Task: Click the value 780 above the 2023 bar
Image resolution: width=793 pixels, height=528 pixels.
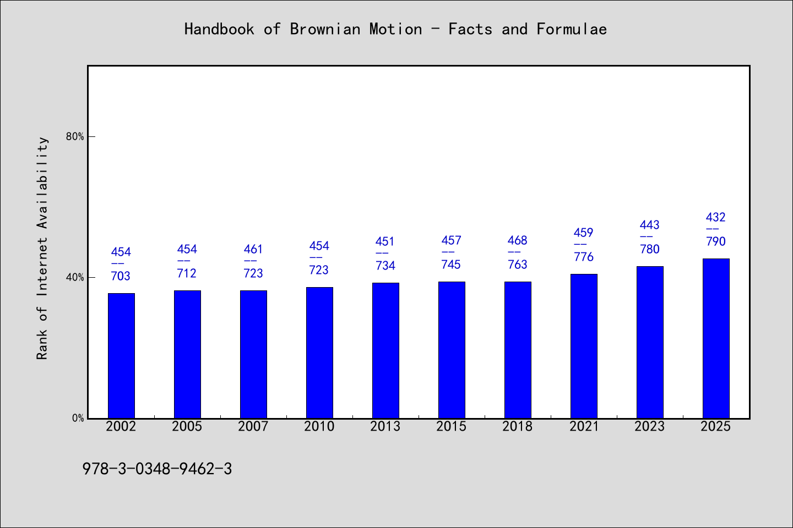Action: click(650, 249)
